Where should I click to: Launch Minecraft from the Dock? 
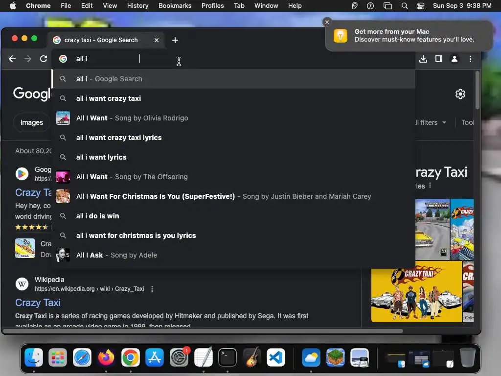(x=335, y=357)
